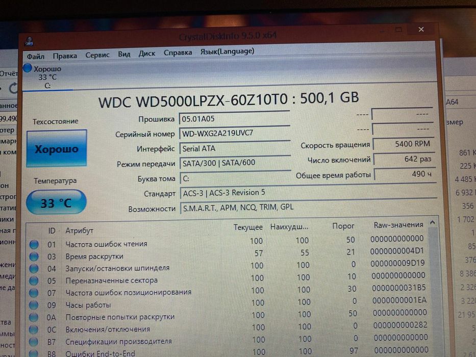Click status circle of row 01
The width and height of the screenshot is (476, 357).
click(x=34, y=244)
